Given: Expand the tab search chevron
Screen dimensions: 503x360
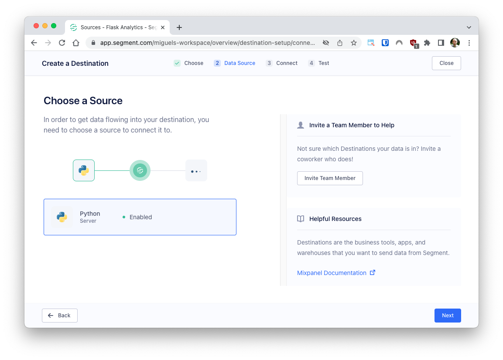Looking at the screenshot, I should coord(469,27).
